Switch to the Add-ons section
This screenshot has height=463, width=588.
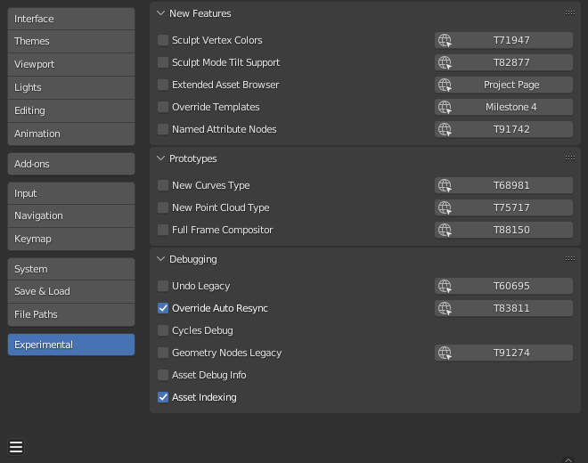coord(71,164)
